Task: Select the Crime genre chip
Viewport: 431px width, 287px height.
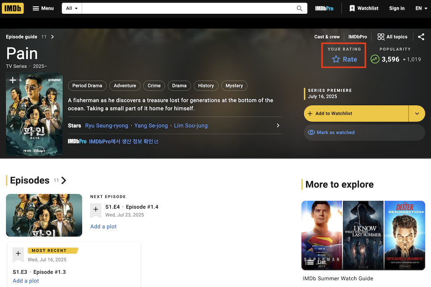Action: [154, 86]
